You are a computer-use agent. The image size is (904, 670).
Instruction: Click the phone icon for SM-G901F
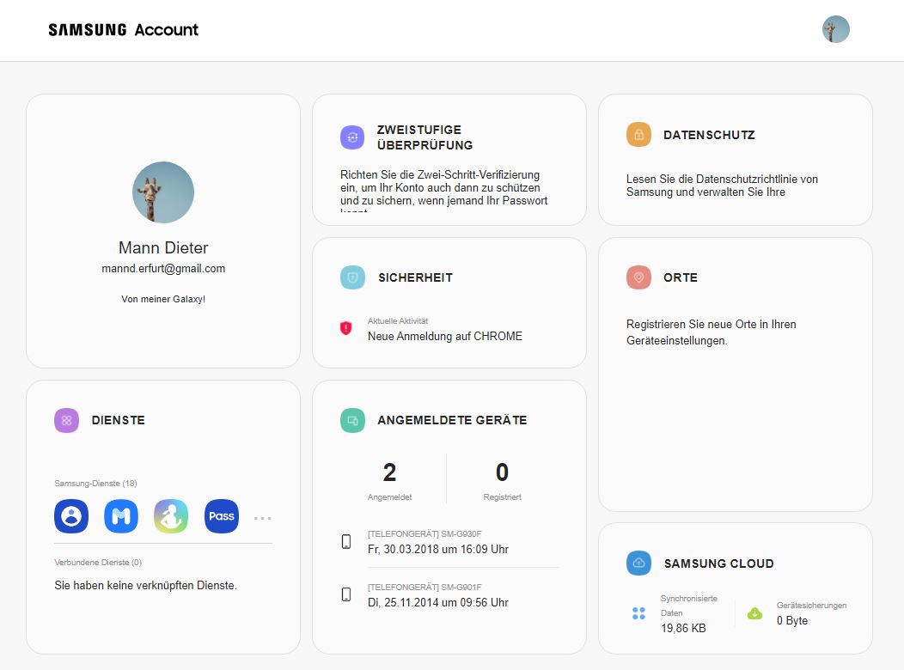(x=346, y=594)
